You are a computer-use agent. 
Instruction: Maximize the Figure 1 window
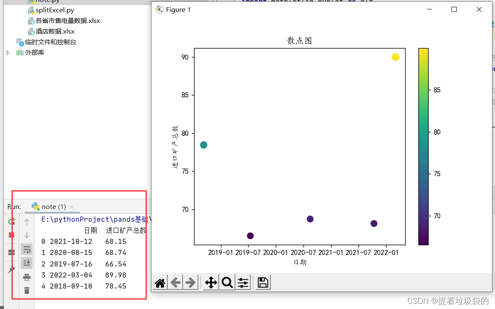click(x=454, y=9)
